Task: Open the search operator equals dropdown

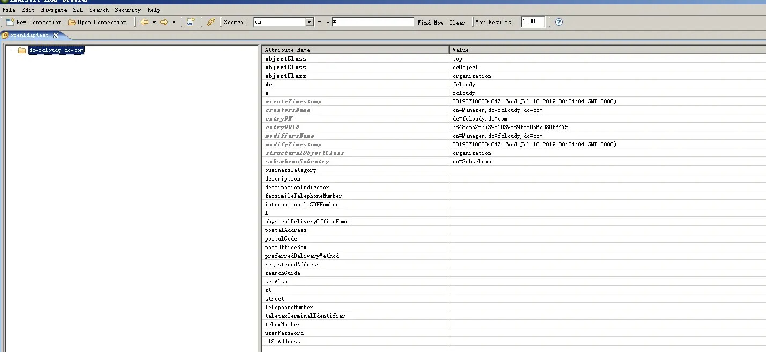Action: coord(328,23)
